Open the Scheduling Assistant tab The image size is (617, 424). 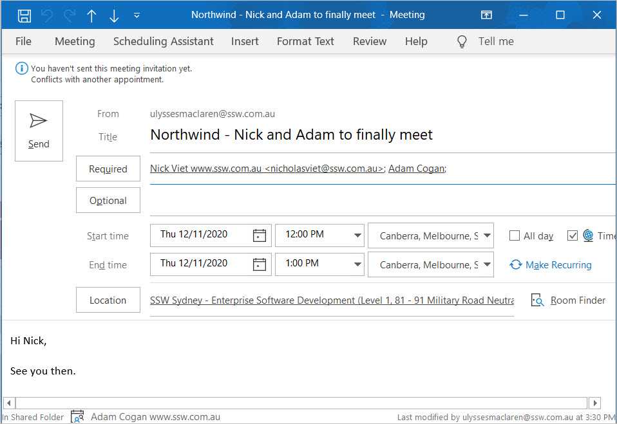[x=163, y=41]
